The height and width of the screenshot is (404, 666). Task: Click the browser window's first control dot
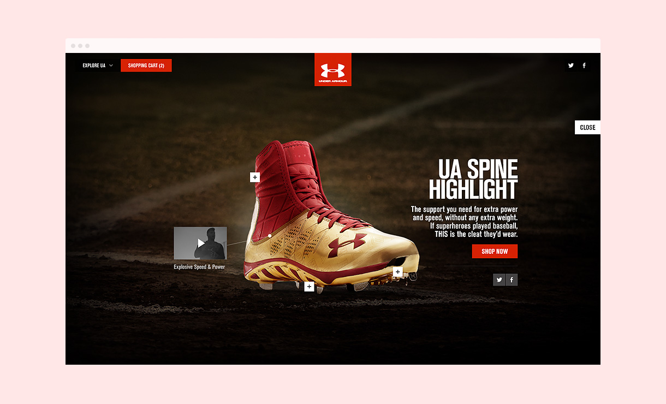73,46
